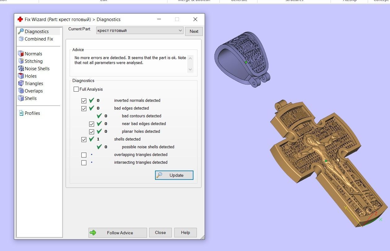Screen dimensions: 390x251
Task: Click the Follow Advice button
Action: point(118,233)
